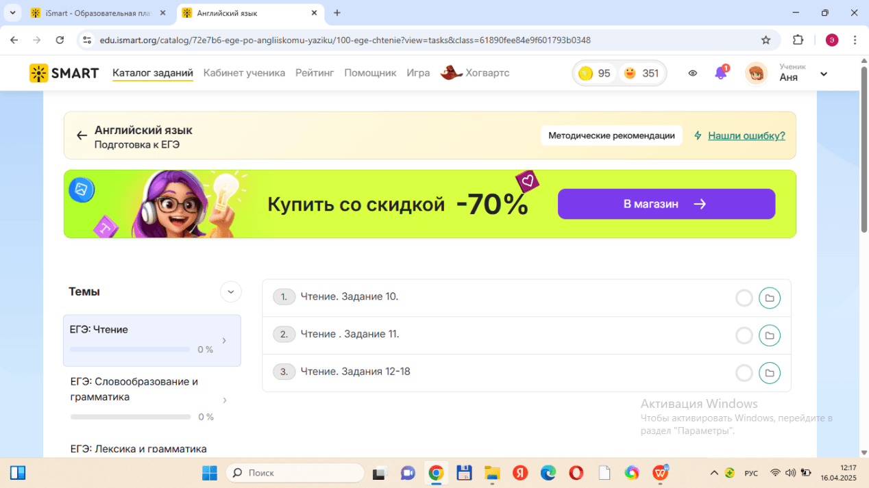The width and height of the screenshot is (869, 488).
Task: Open File Explorer from the taskbar
Action: [x=492, y=473]
